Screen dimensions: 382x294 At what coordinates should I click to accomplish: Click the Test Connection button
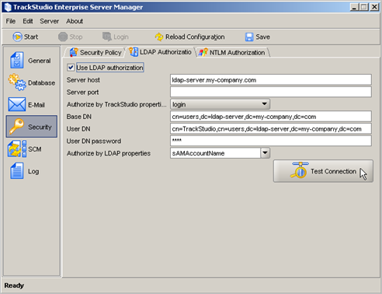coord(323,171)
